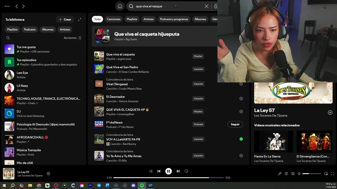
Task: Select artist Lil Naay in library
Action: click(x=43, y=88)
